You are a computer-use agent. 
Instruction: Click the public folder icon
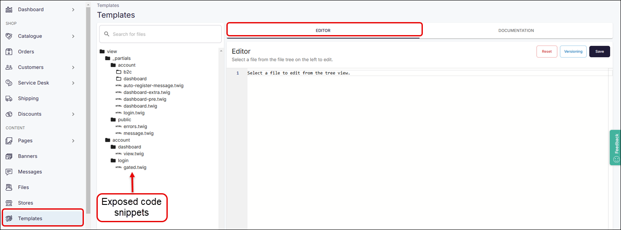click(x=113, y=120)
